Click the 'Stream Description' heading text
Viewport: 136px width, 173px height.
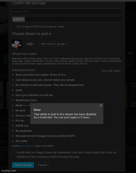[x=24, y=54]
